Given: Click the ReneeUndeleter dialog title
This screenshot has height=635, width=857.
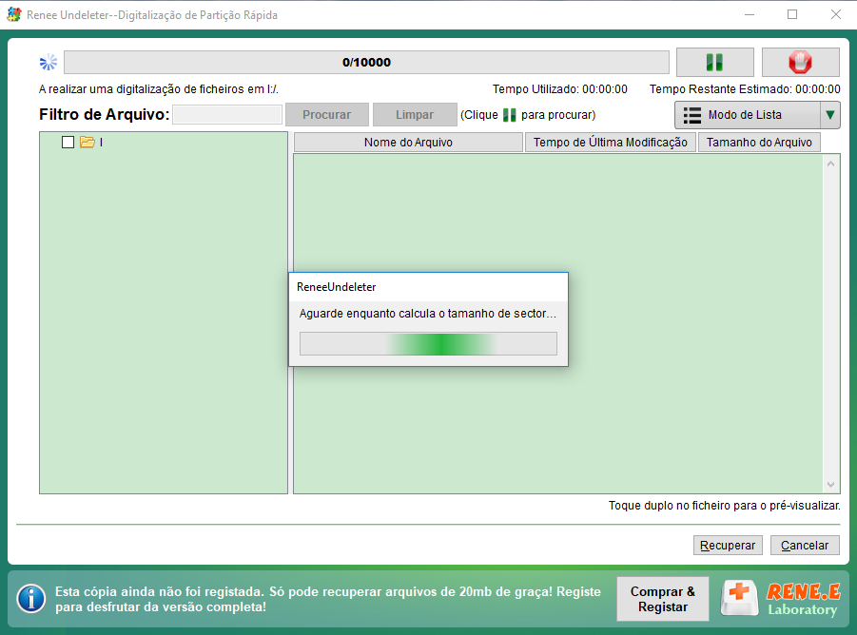Looking at the screenshot, I should click(336, 287).
